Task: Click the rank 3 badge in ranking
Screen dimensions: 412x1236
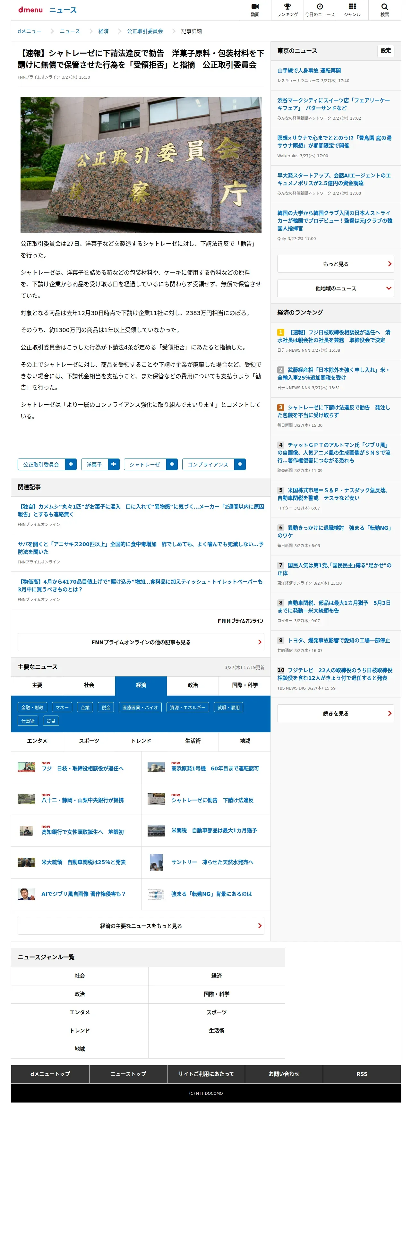Action: 280,408
